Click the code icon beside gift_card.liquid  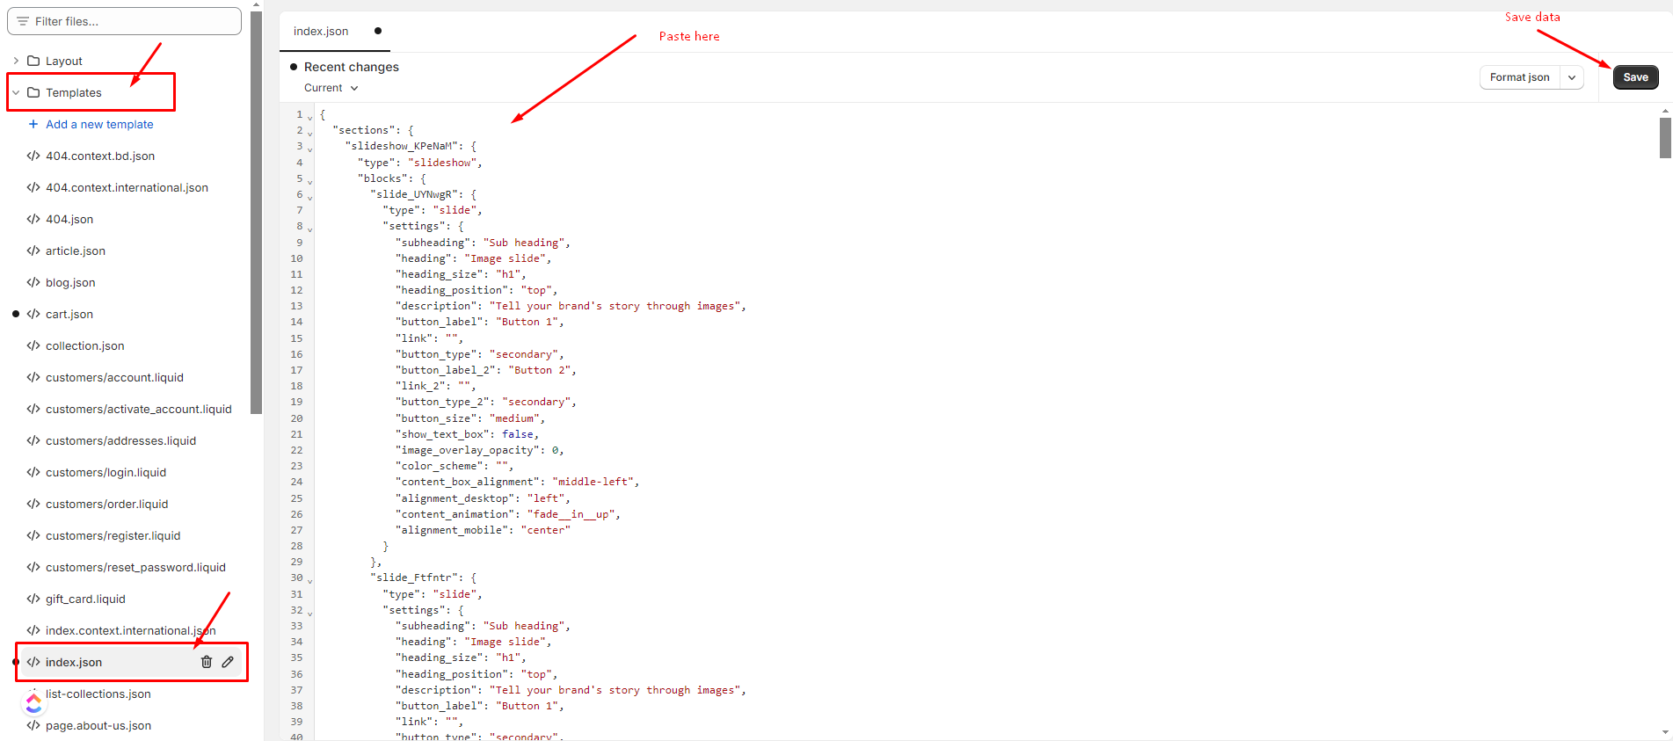tap(33, 599)
